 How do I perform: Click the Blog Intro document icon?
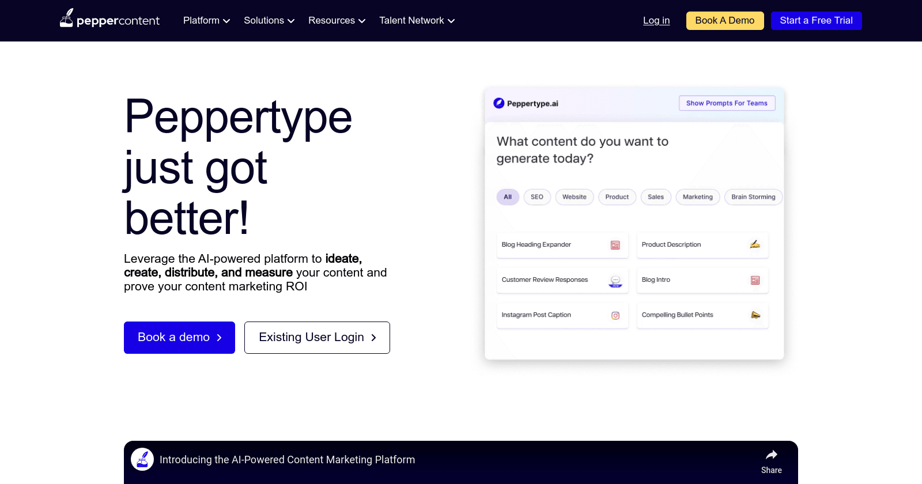755,280
